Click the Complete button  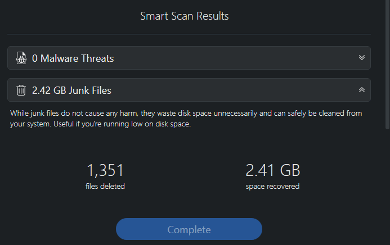click(x=189, y=229)
